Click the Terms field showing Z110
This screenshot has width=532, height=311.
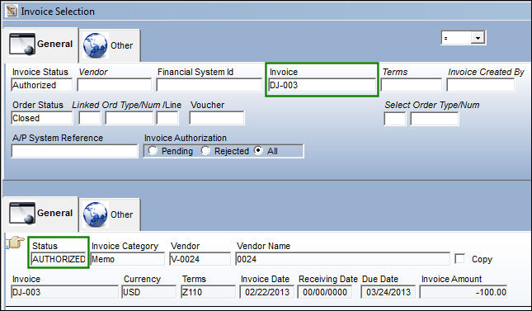pyautogui.click(x=208, y=292)
